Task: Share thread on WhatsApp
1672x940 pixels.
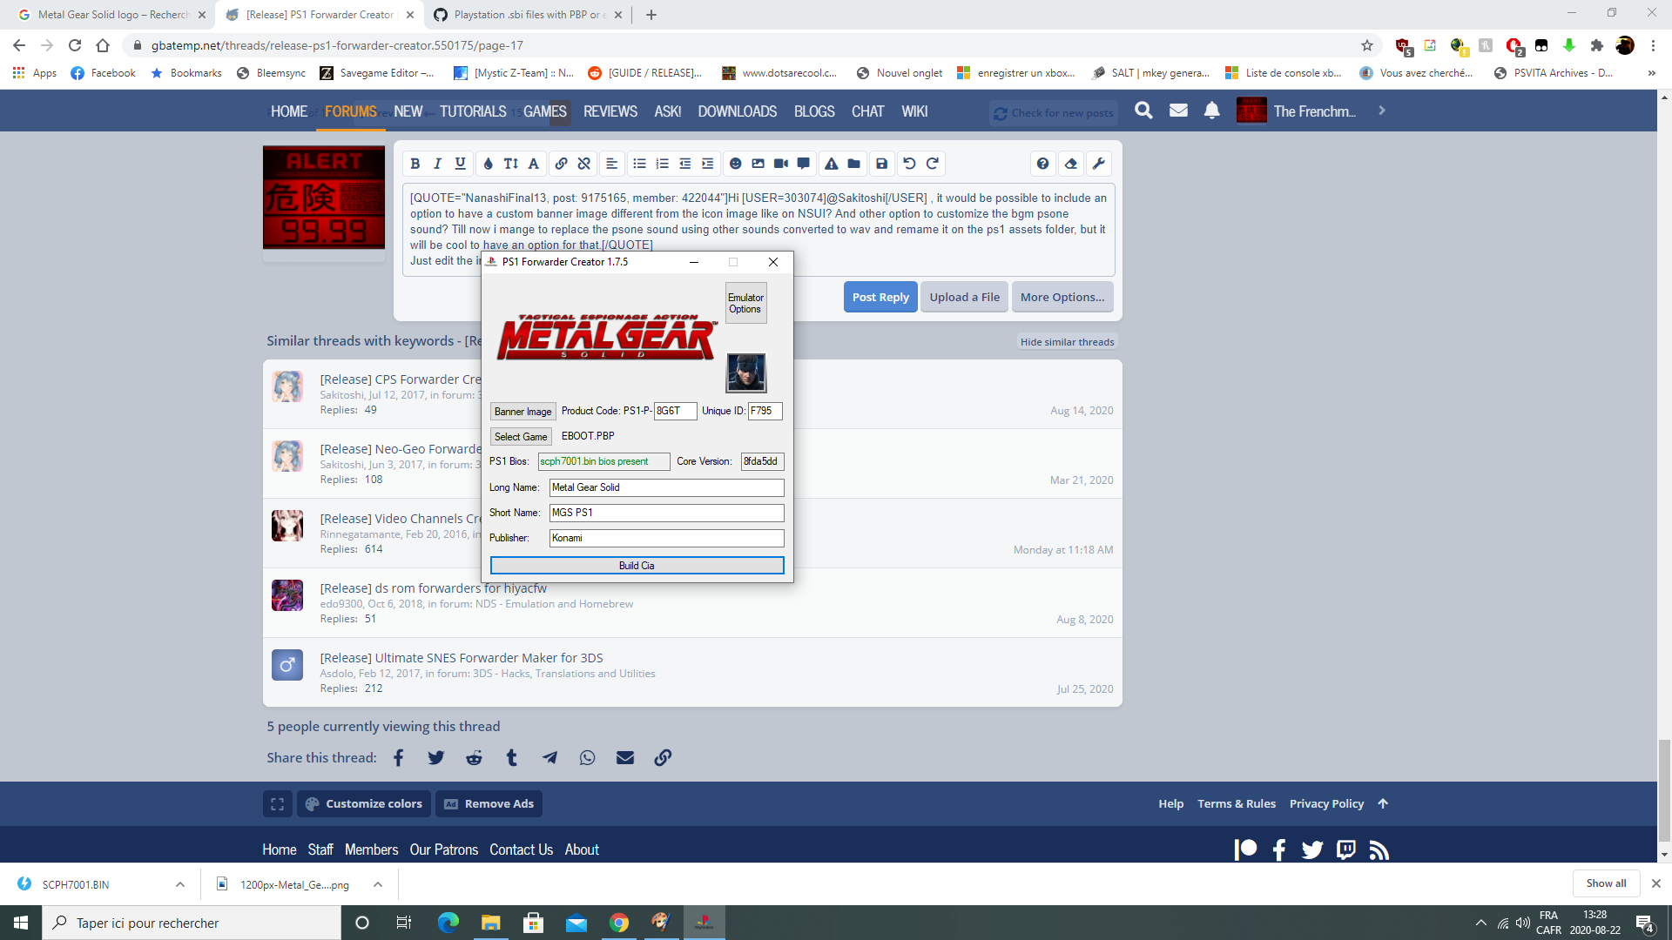Action: [x=588, y=758]
